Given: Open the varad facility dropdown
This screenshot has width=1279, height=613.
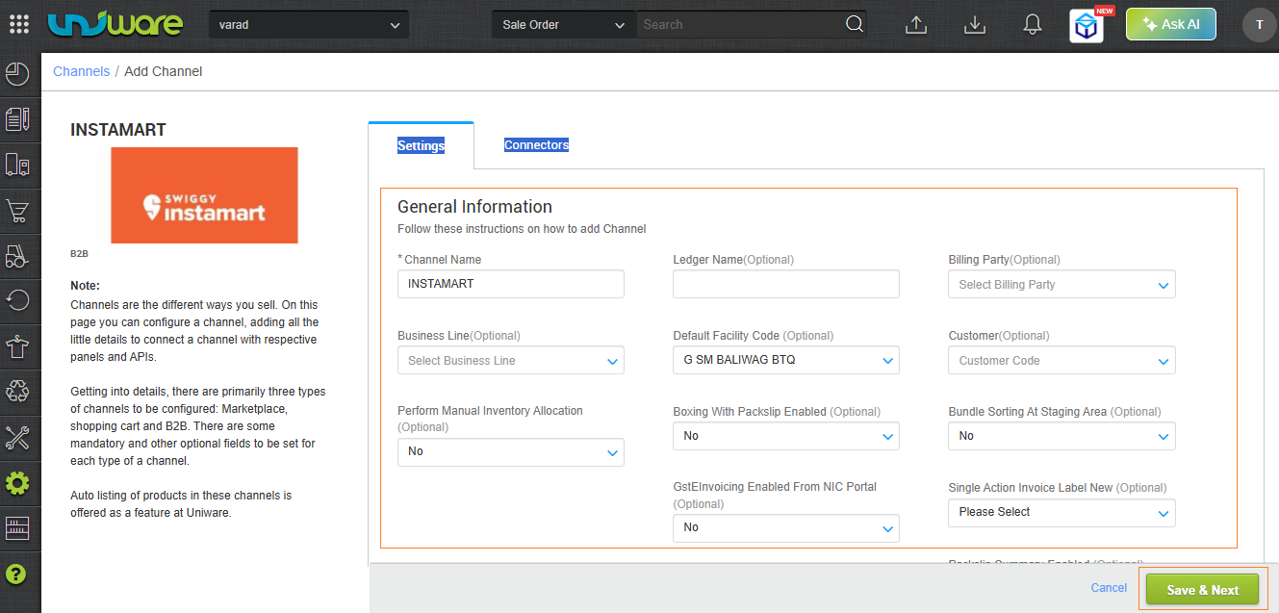Looking at the screenshot, I should (x=309, y=25).
